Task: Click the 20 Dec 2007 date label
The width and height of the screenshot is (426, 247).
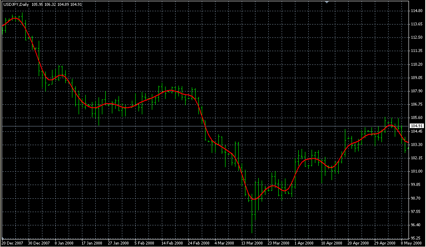Action: [12, 243]
